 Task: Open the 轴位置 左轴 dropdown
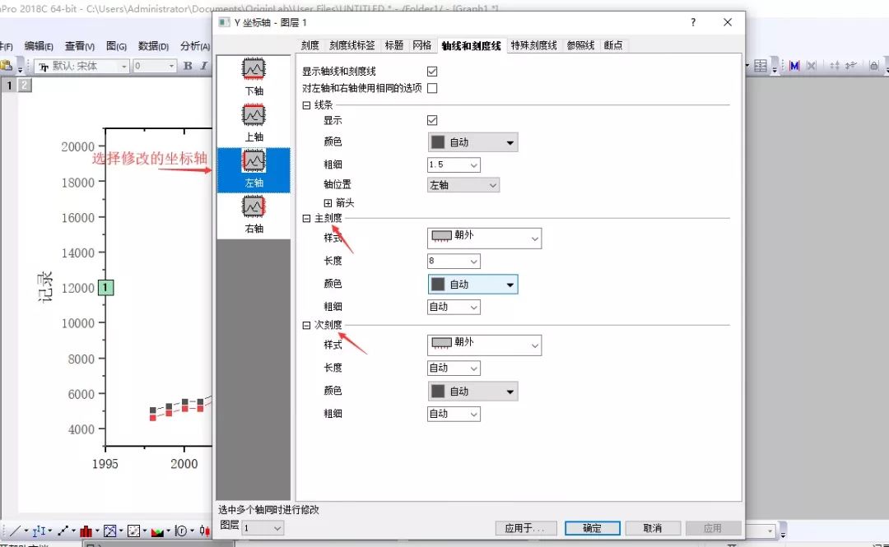pos(463,185)
